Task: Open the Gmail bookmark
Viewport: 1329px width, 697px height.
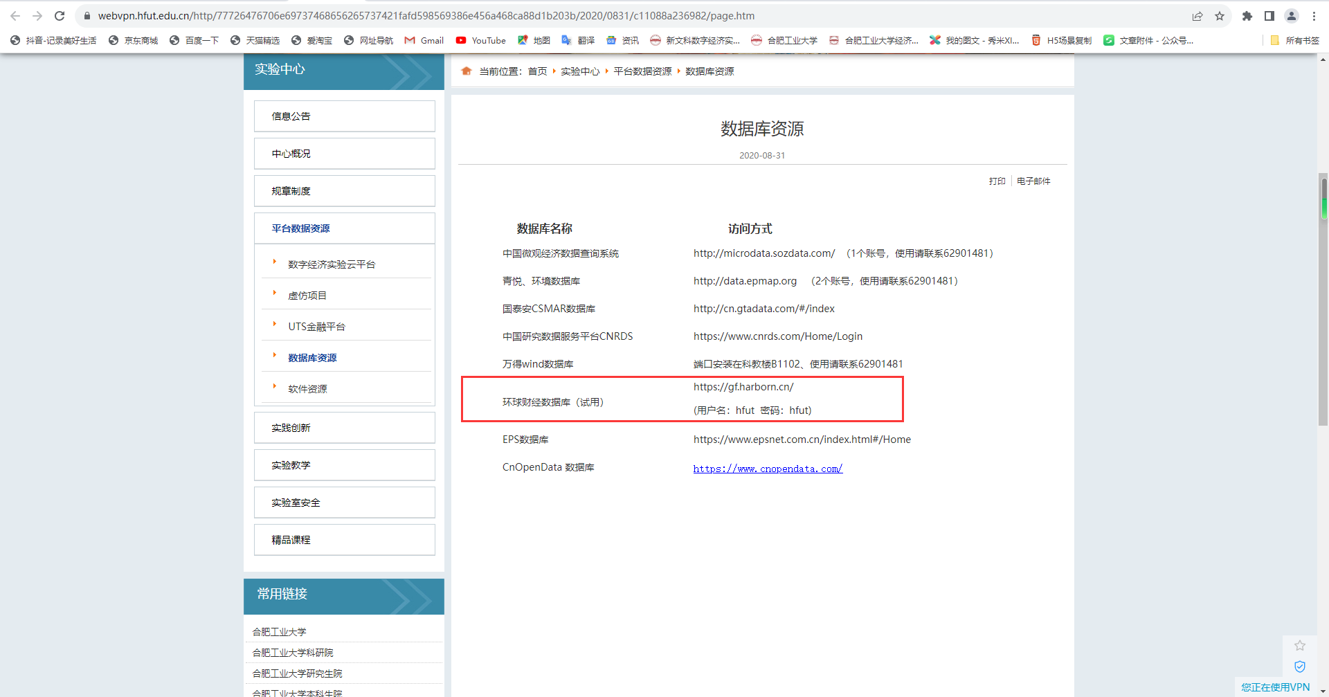Action: [424, 41]
